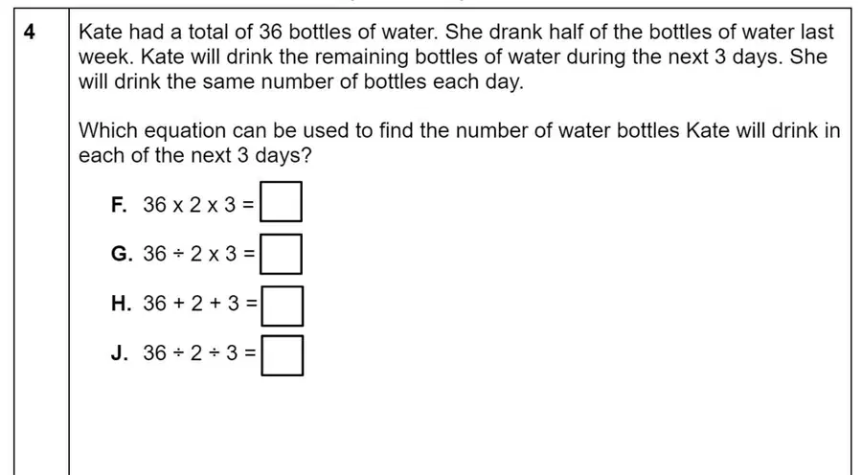Viewport: 862px width, 475px height.
Task: Click the empty answer box for H
Action: coord(282,306)
